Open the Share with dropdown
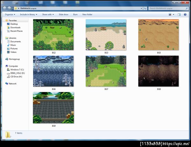 48,15
